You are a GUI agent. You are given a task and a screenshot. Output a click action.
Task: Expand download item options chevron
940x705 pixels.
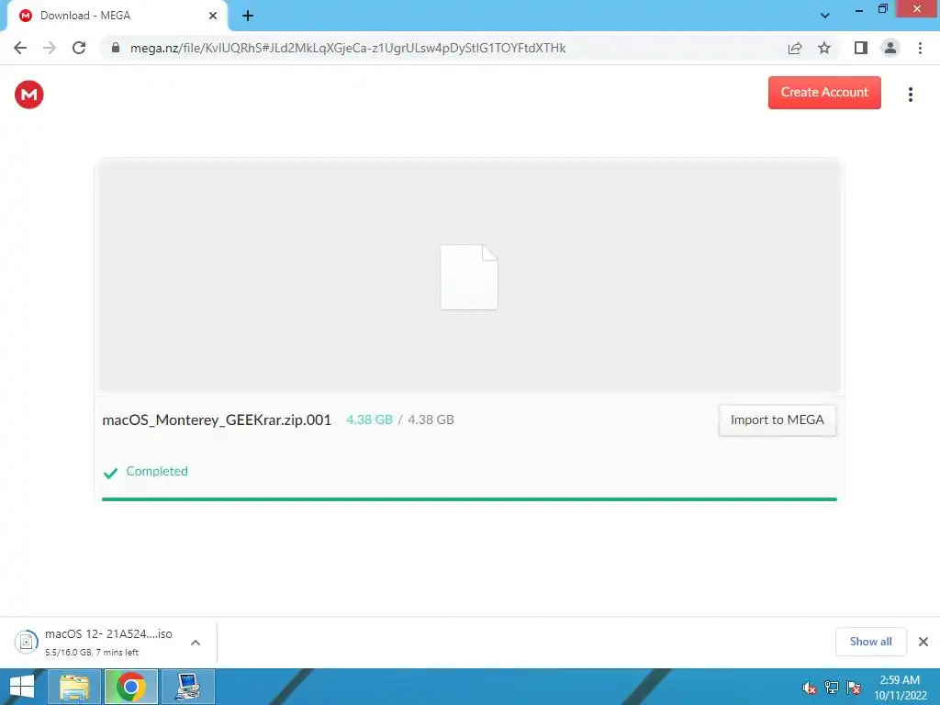tap(196, 642)
